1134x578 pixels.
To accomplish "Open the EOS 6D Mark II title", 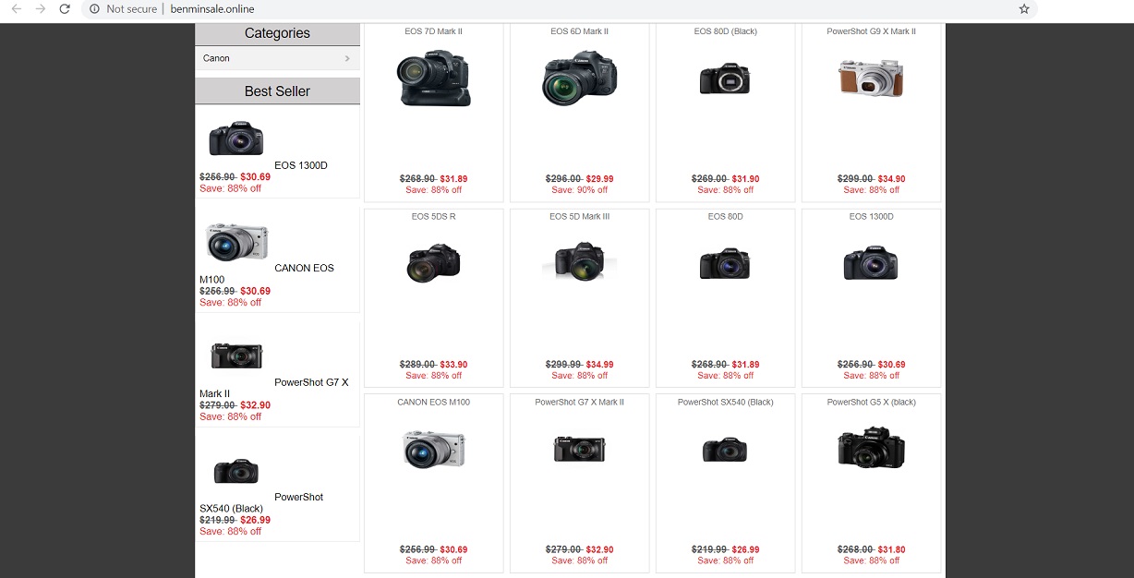I will (580, 31).
